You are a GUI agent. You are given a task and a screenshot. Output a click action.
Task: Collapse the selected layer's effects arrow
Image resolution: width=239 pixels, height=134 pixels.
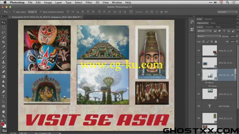(x=235, y=75)
